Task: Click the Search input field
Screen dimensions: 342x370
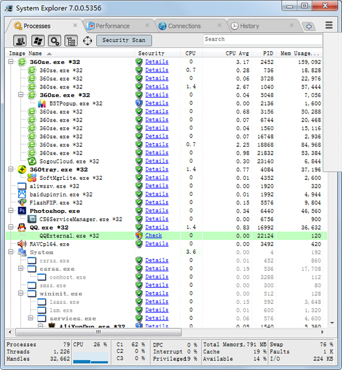Action: pos(262,39)
